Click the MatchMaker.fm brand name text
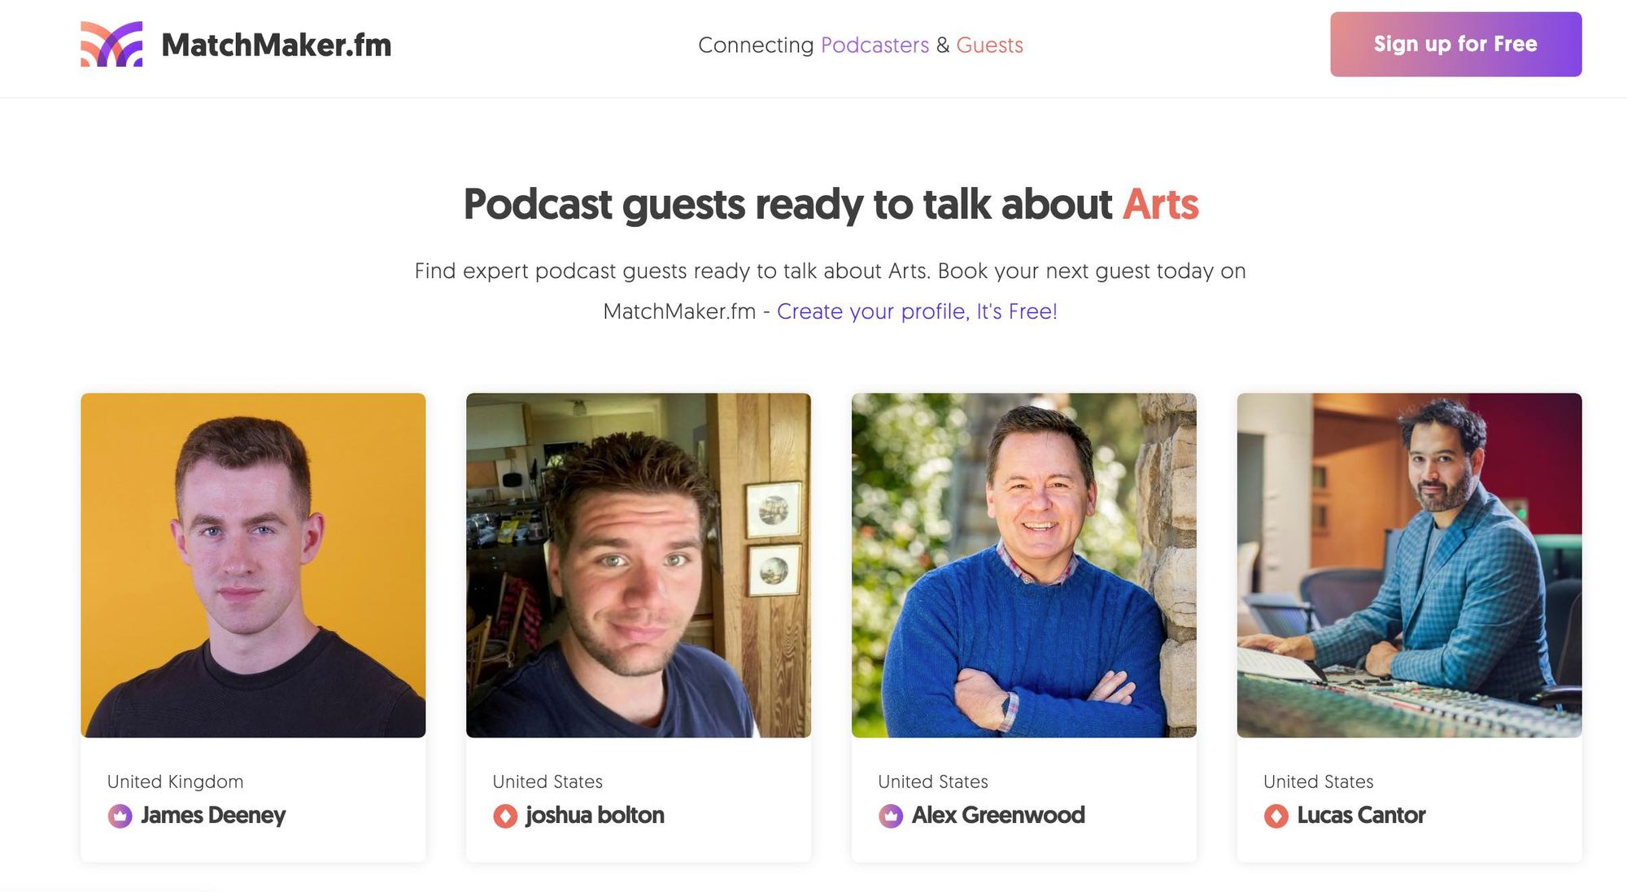Screen dimensions: 1627x892 [277, 45]
